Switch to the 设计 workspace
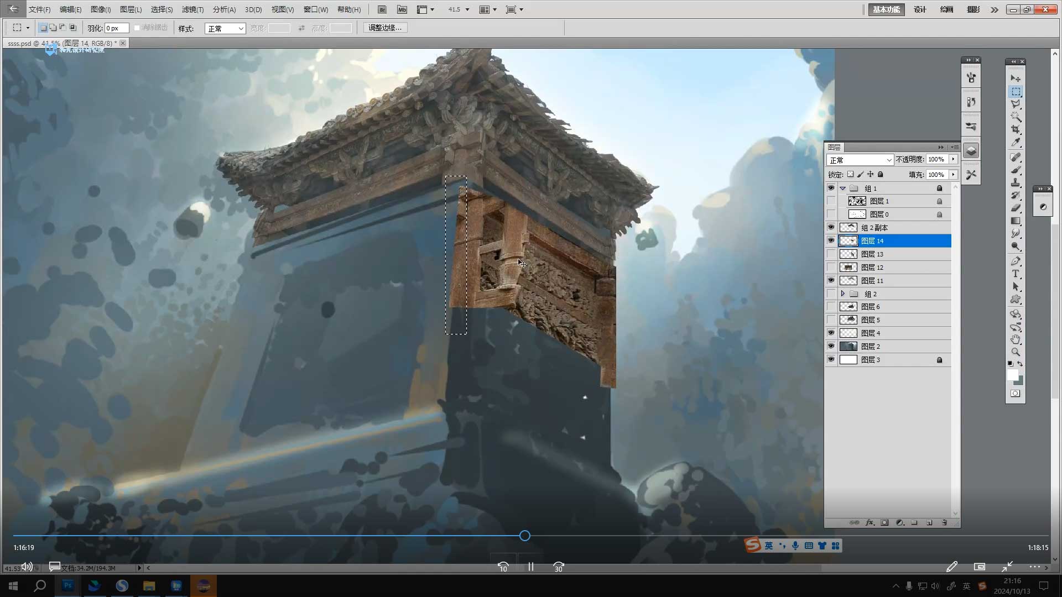The width and height of the screenshot is (1062, 597). pos(920,9)
